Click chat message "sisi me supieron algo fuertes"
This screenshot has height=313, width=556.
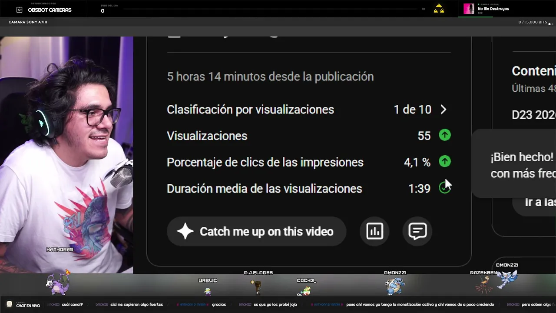click(x=136, y=305)
